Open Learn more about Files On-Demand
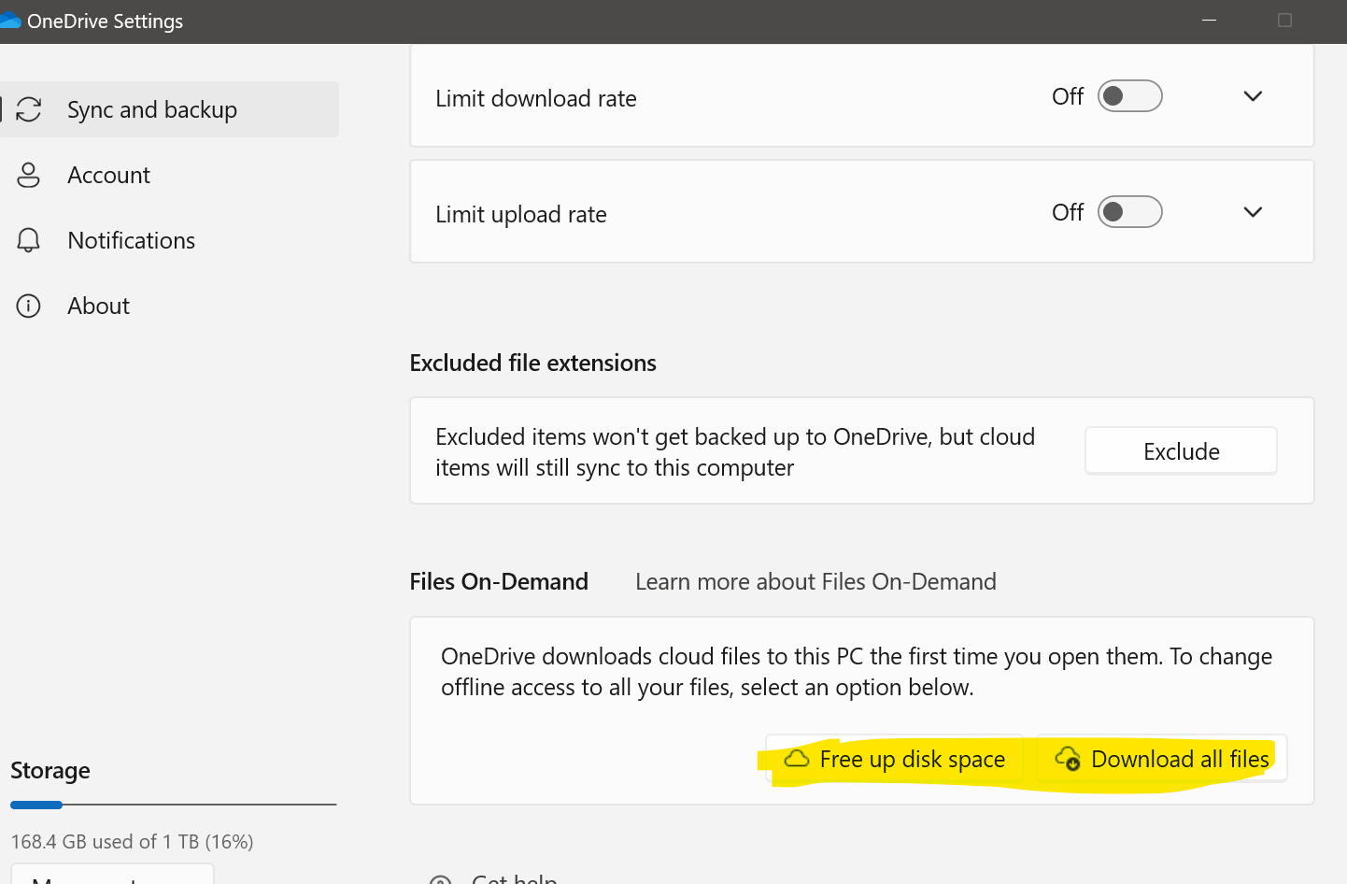The height and width of the screenshot is (884, 1347). coord(815,581)
